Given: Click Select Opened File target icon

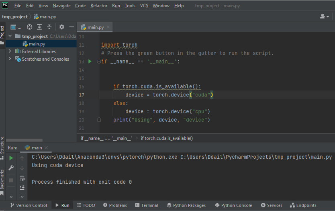Looking at the screenshot, I should coord(29,27).
